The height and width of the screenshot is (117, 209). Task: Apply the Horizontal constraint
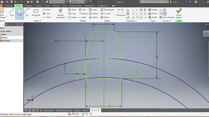pos(141,14)
